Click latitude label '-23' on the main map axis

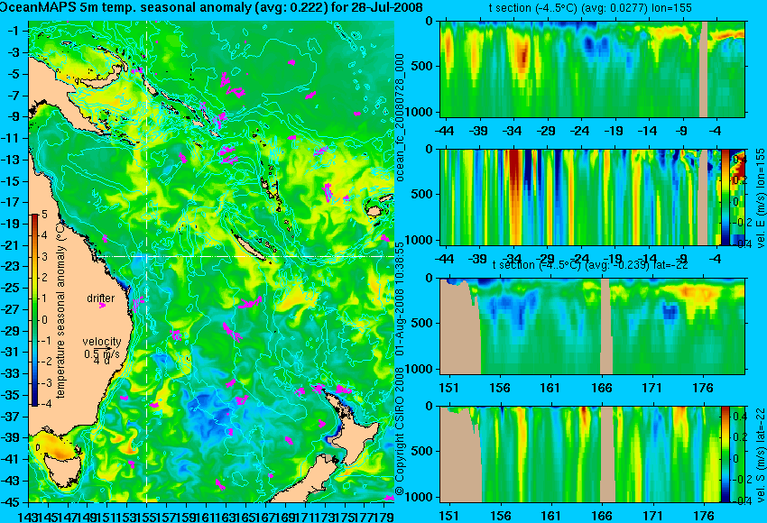click(x=13, y=267)
